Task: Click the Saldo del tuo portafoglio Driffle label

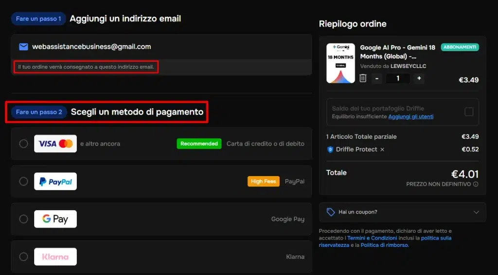Action: tap(378, 109)
